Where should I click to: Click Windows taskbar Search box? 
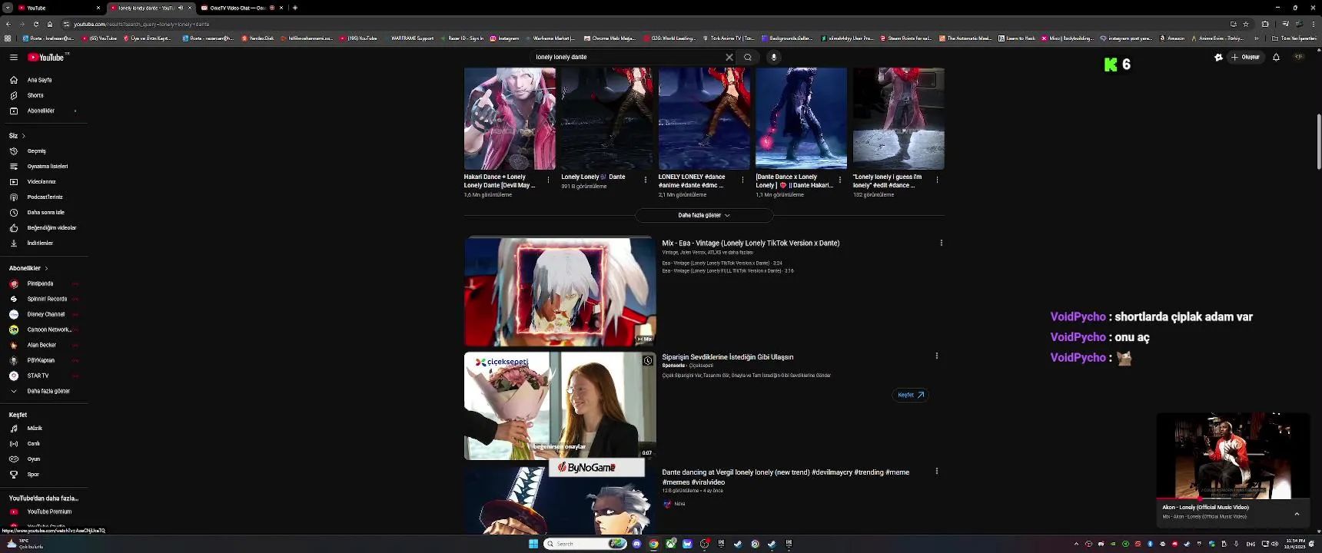point(586,544)
